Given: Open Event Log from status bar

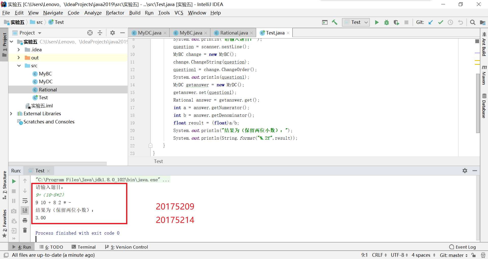Looking at the screenshot, I should 462,247.
